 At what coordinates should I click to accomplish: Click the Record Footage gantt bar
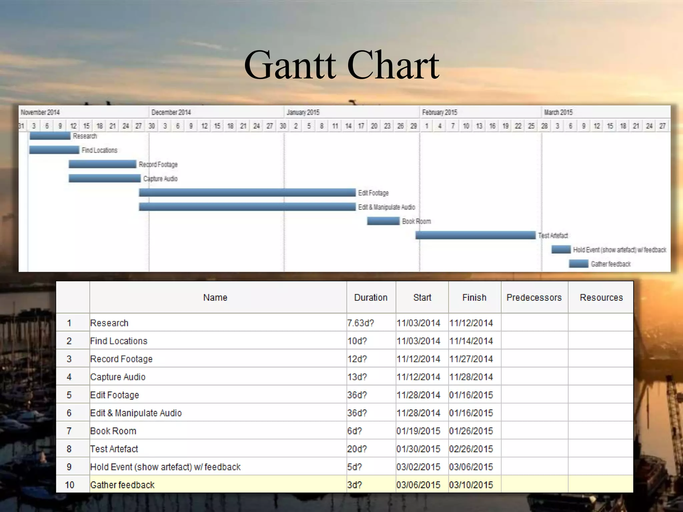pos(102,164)
